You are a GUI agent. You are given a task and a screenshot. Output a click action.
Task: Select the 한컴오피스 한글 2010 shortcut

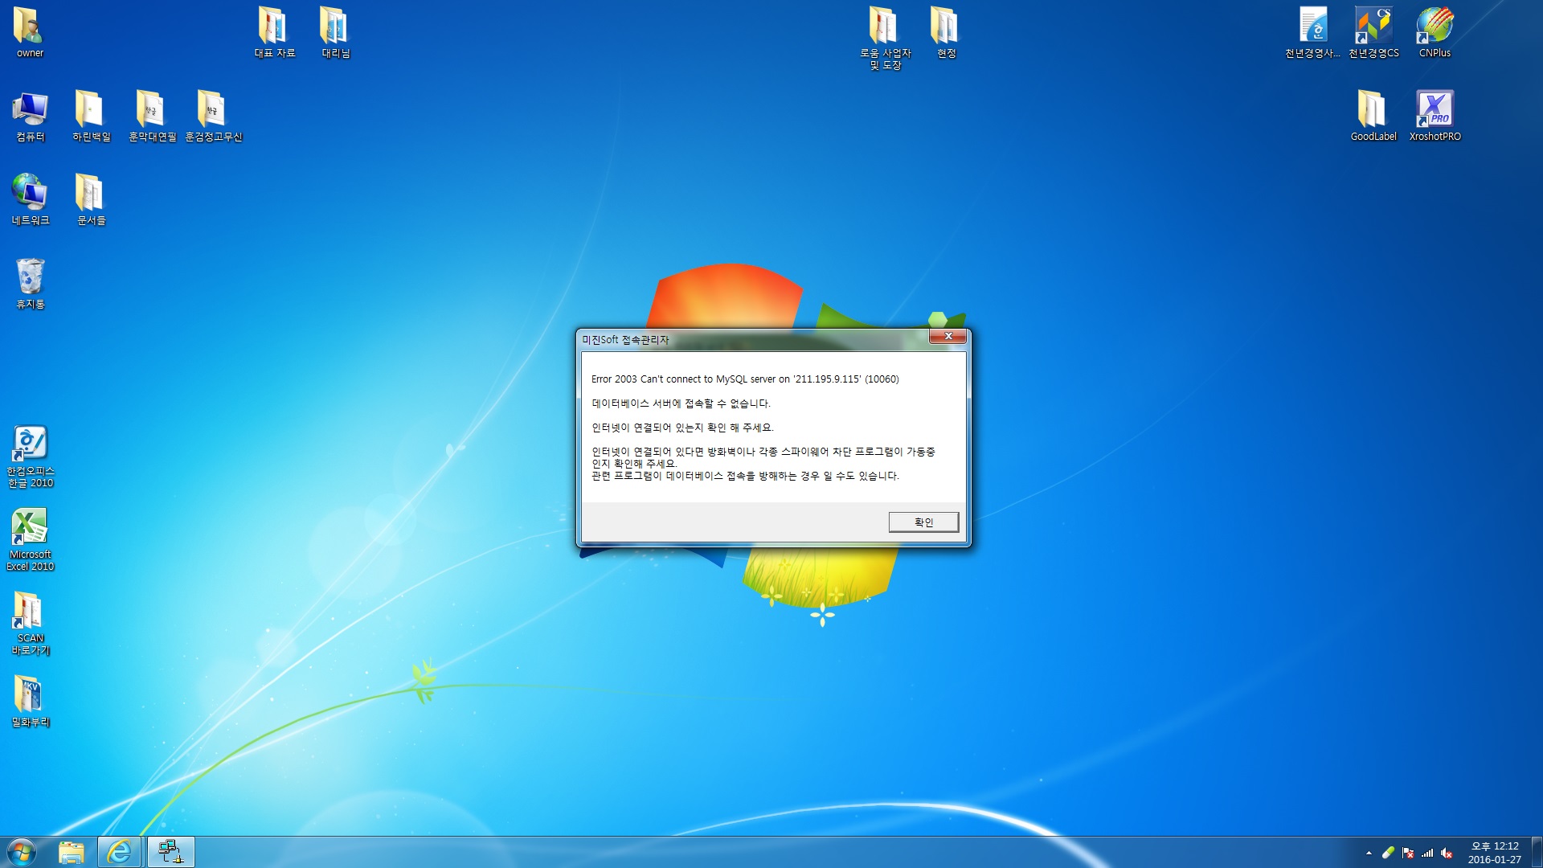30,457
